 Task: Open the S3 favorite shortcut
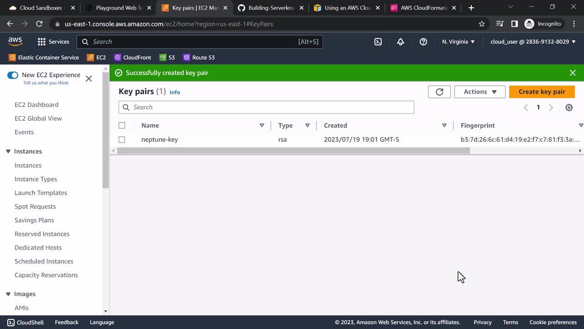pyautogui.click(x=167, y=58)
